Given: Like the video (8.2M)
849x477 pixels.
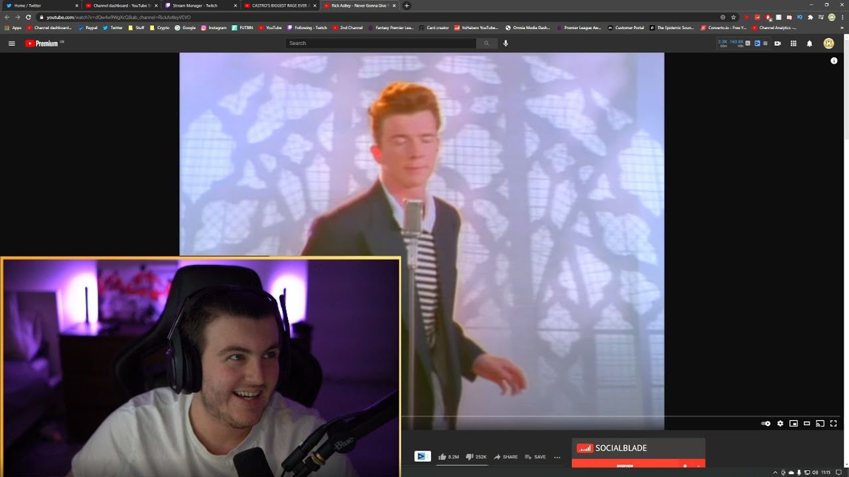Looking at the screenshot, I should point(448,456).
